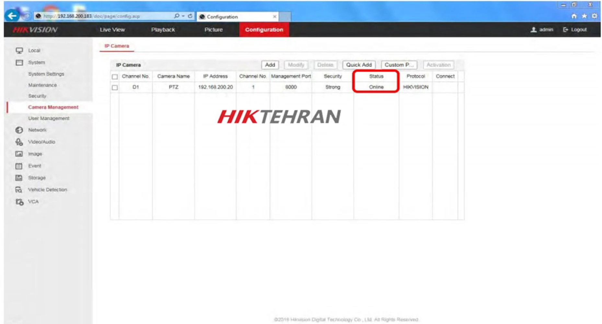Click the search magnifier in address bar
The width and height of the screenshot is (602, 324).
tap(177, 16)
